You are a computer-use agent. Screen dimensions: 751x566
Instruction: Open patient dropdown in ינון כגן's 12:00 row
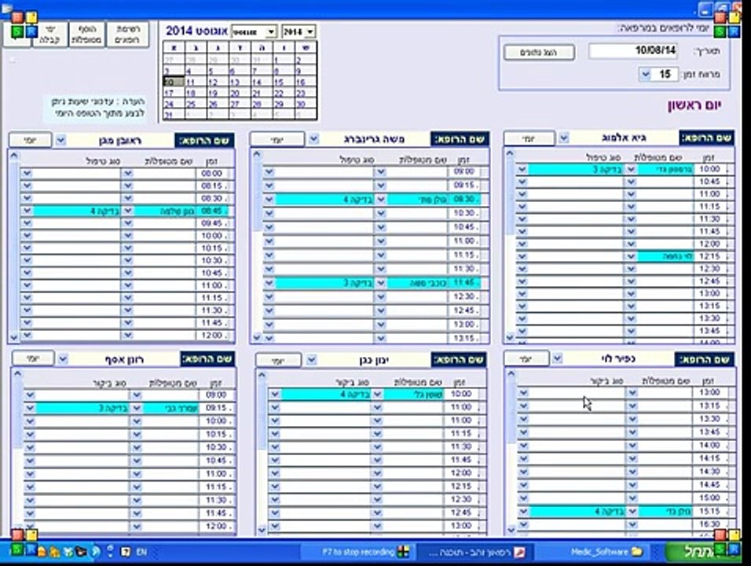pos(377,473)
